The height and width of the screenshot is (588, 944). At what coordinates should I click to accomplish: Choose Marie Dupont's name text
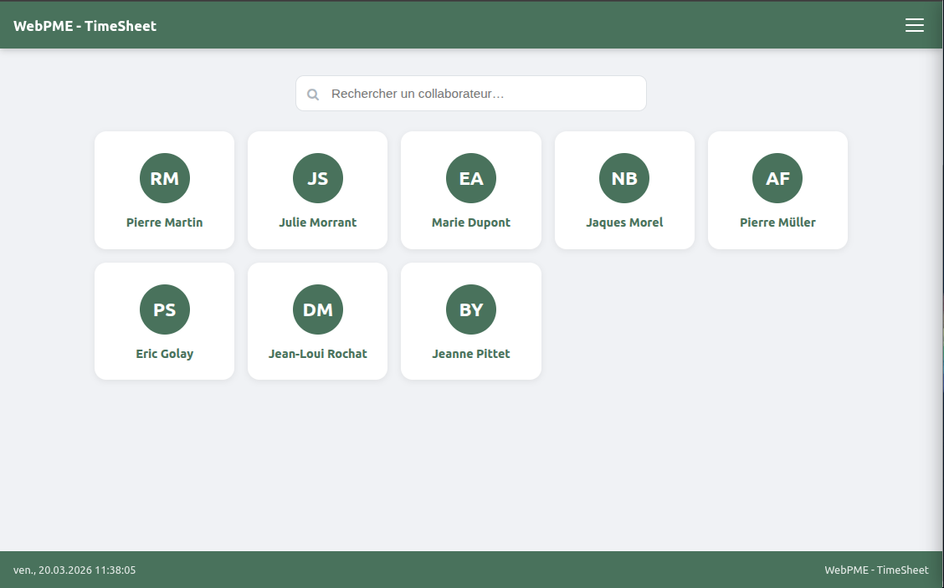click(x=471, y=222)
